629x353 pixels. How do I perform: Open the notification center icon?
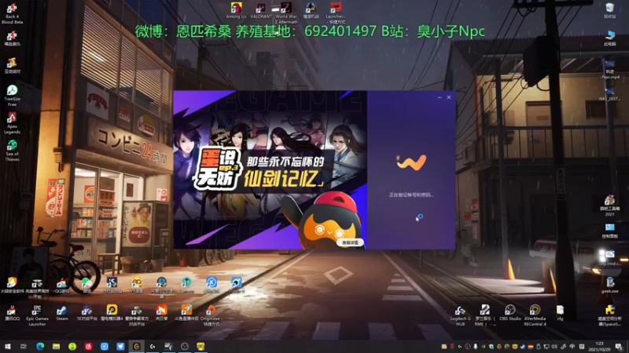coord(619,347)
